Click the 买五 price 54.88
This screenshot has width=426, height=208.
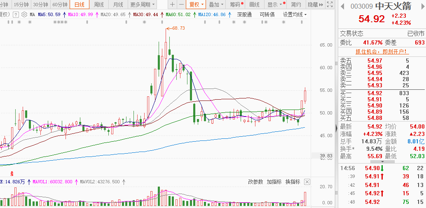(375, 118)
